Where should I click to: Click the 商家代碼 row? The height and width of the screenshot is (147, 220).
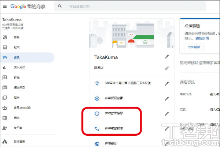pyautogui.click(x=200, y=94)
